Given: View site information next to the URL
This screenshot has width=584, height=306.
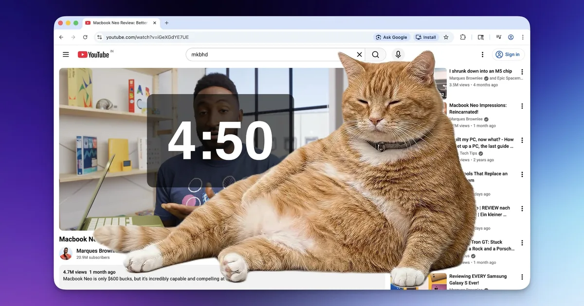Looking at the screenshot, I should tap(99, 37).
